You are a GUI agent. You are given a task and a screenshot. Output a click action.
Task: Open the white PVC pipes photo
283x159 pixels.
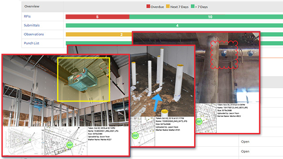[162, 81]
